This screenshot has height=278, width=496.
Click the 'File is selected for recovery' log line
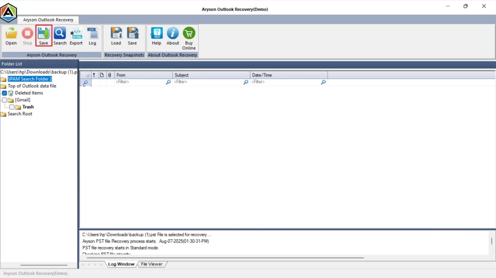coord(147,235)
